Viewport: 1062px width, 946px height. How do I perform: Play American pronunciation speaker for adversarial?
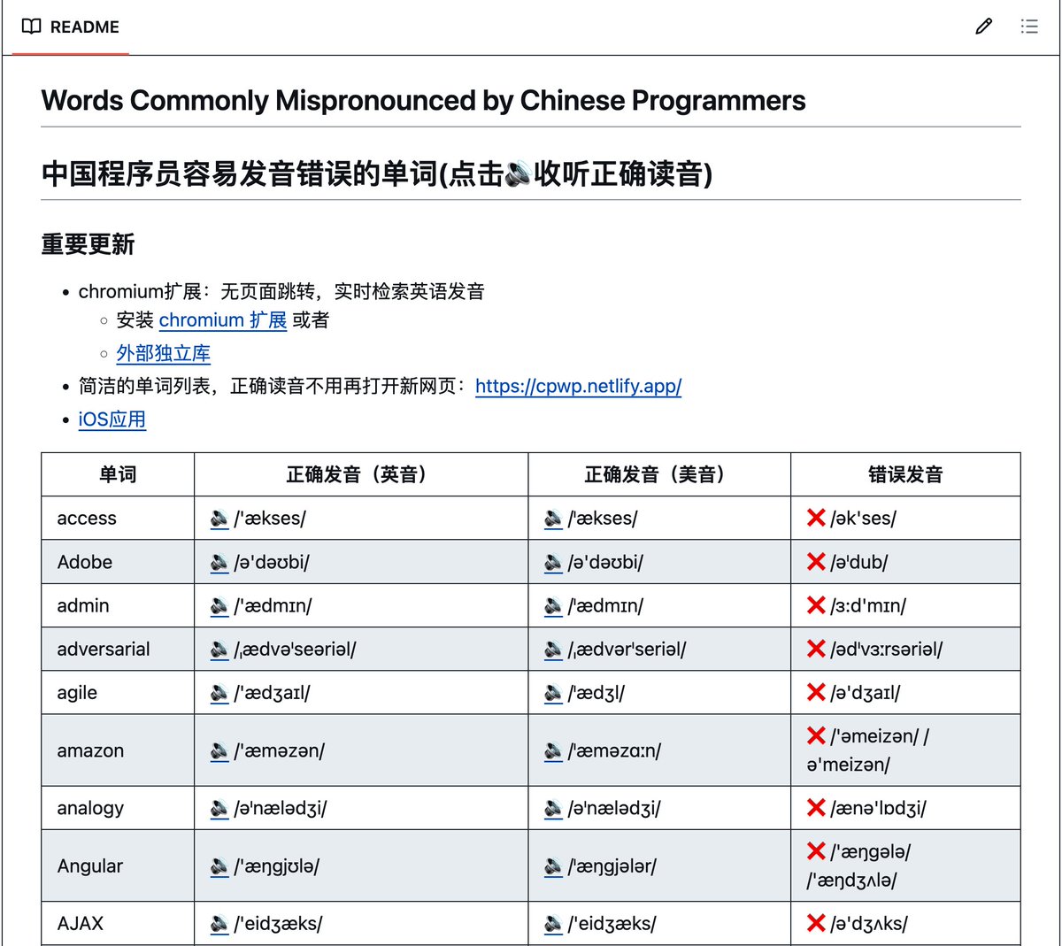[x=553, y=650]
